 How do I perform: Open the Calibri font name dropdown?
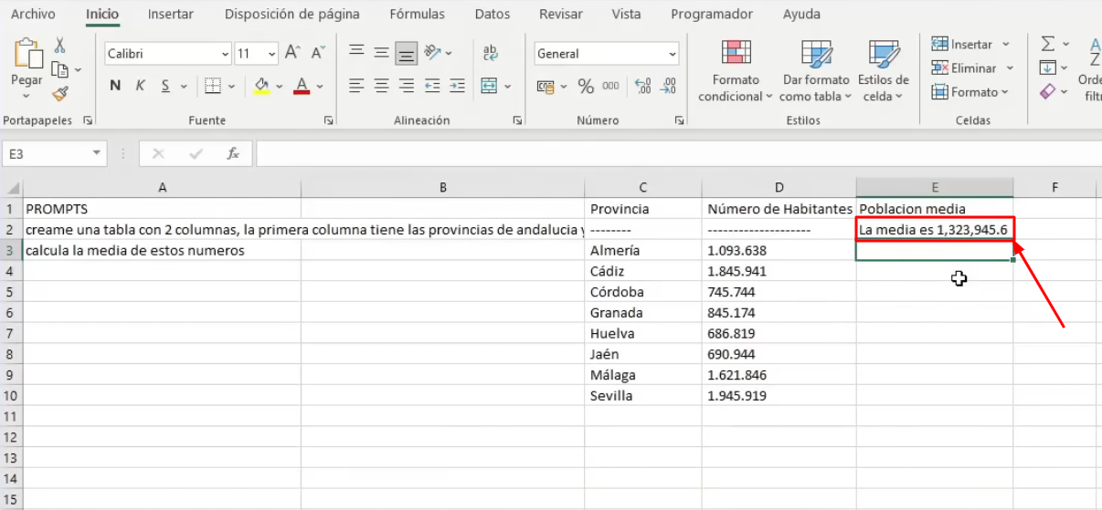coord(225,54)
